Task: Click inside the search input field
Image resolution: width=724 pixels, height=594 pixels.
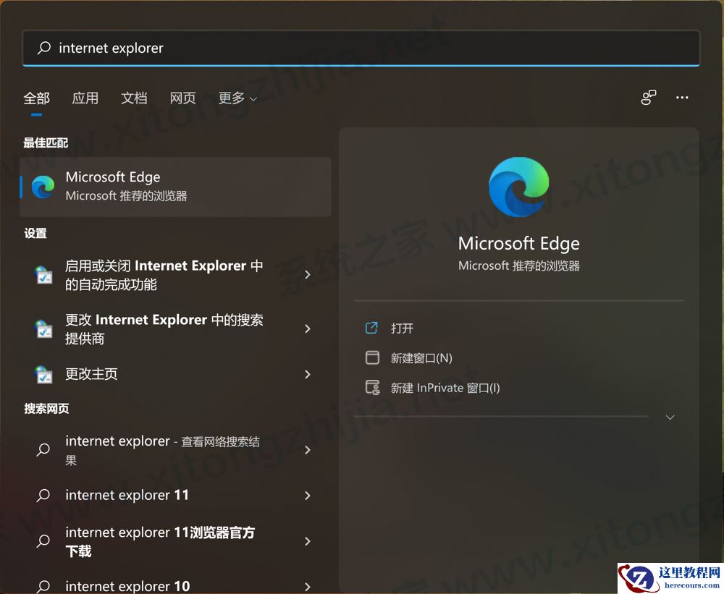Action: (290, 48)
